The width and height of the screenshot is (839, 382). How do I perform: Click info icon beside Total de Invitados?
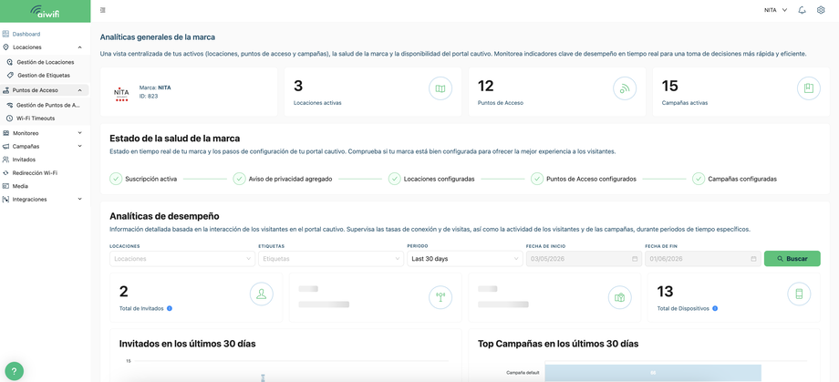point(170,309)
